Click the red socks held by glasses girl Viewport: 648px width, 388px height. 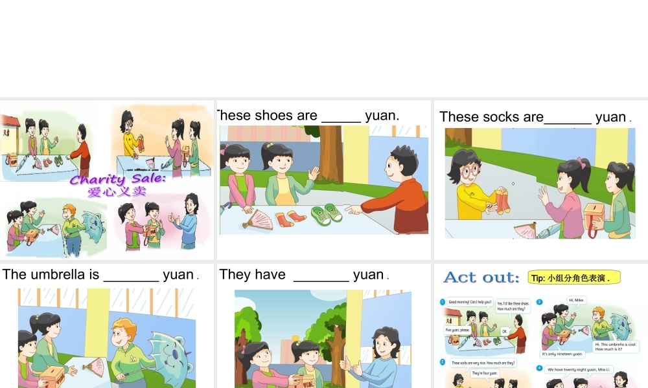[x=500, y=200]
